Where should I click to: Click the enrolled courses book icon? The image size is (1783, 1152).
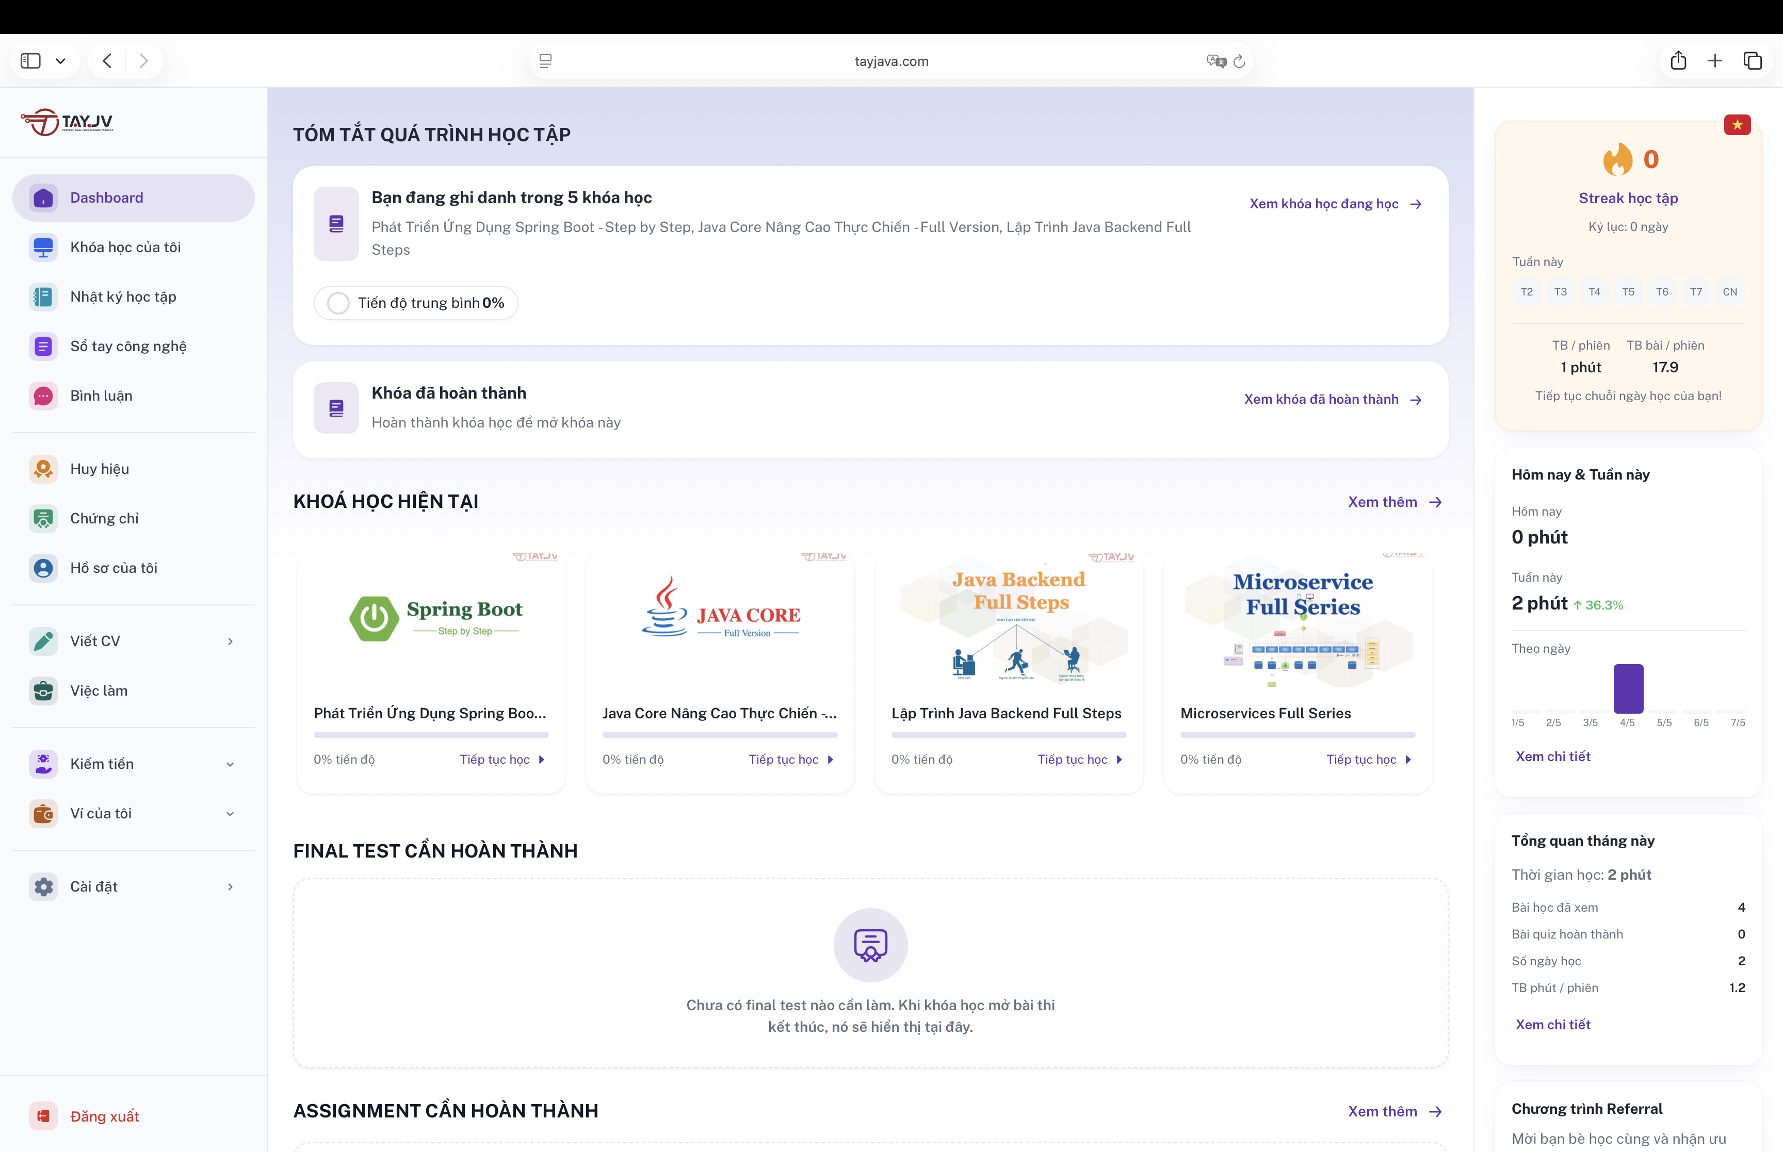[x=336, y=224]
